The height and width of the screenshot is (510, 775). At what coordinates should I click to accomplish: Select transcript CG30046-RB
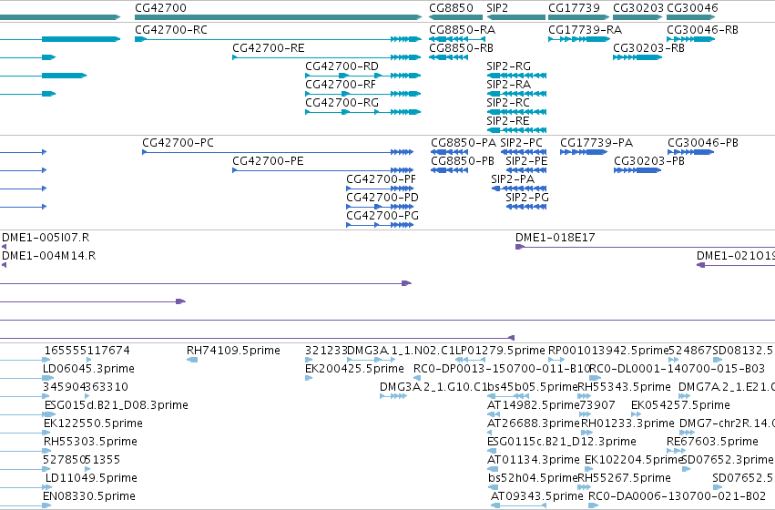coord(702,30)
